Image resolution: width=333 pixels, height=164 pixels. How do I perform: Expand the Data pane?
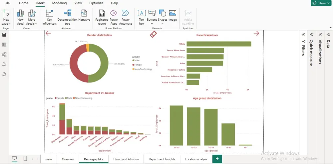329,35
